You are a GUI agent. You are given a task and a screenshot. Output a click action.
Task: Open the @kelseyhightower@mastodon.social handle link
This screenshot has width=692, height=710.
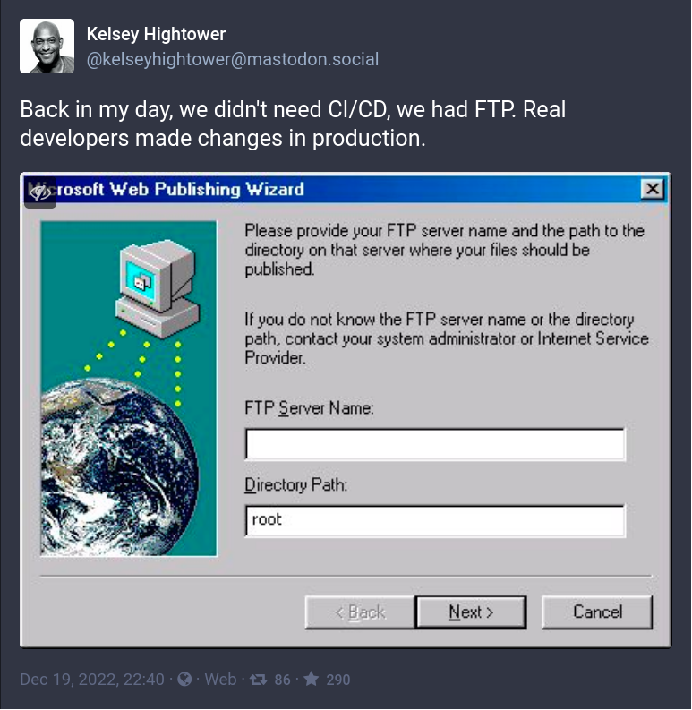pyautogui.click(x=233, y=59)
